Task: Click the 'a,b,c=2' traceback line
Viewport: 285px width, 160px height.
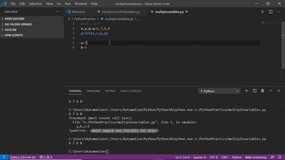Action: 83,126
